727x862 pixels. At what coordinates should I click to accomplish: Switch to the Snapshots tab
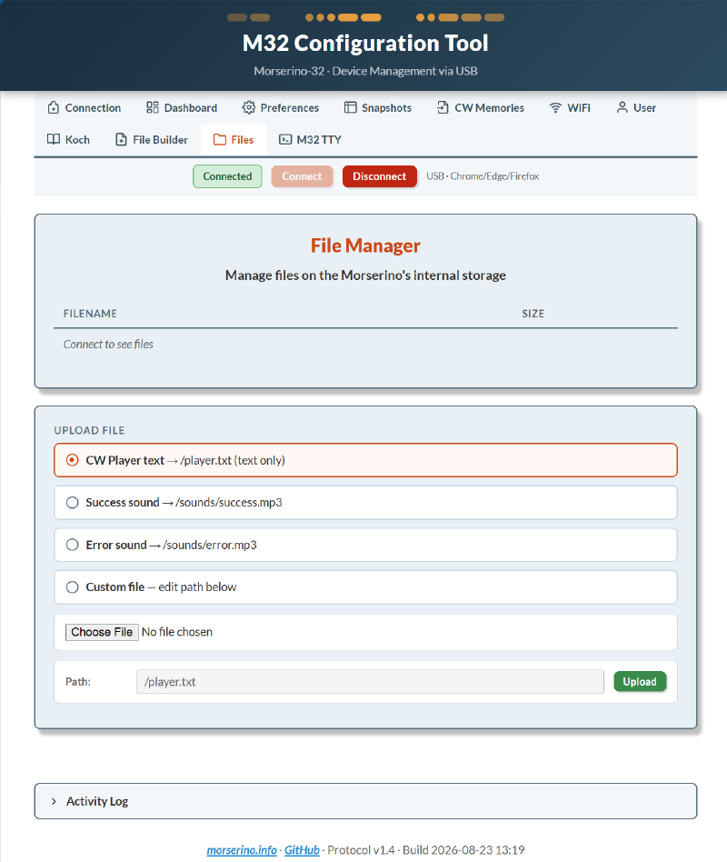point(378,107)
